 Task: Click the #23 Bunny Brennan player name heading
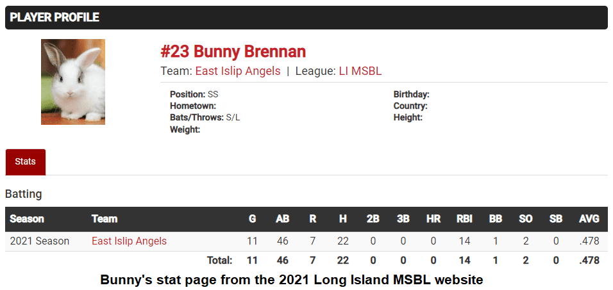(x=233, y=52)
